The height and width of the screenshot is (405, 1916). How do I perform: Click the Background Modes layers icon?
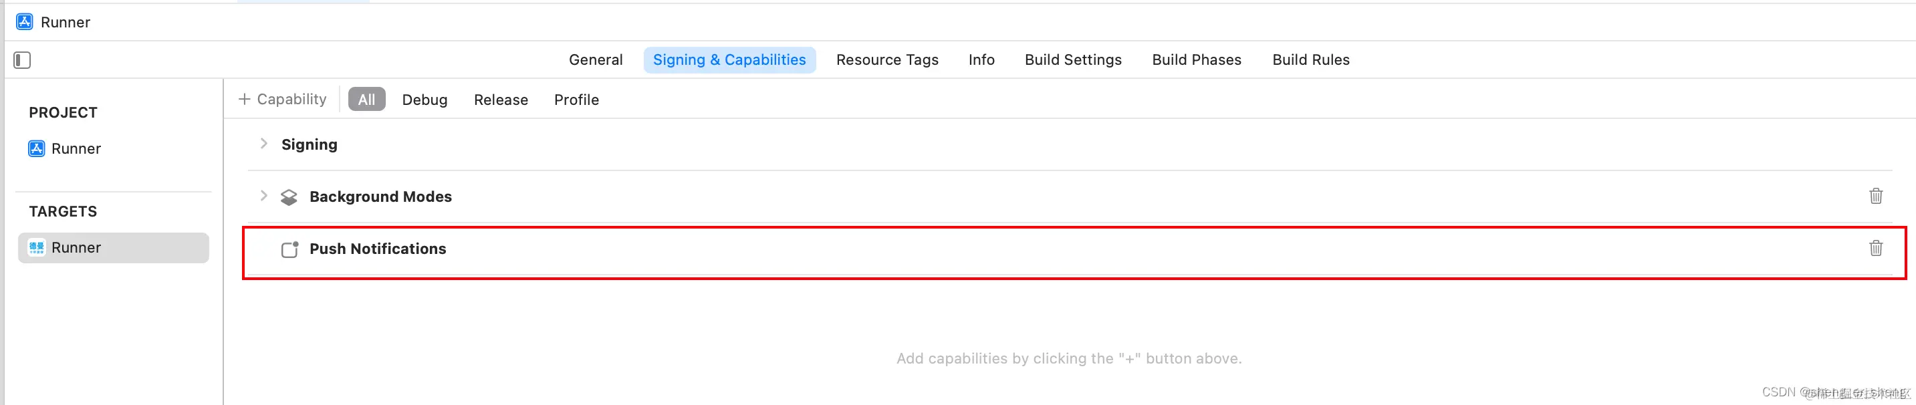[289, 197]
